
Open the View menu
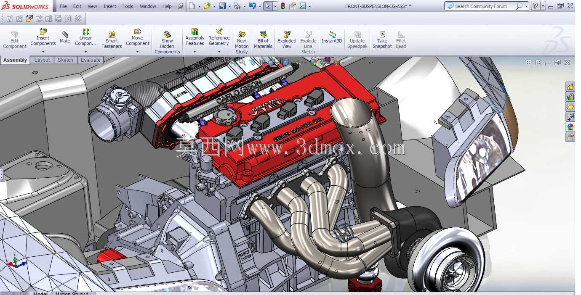click(x=92, y=6)
